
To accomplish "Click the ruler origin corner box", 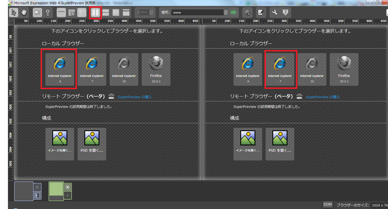I will [11, 22].
